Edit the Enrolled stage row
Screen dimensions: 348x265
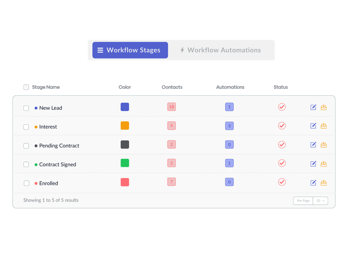point(313,182)
